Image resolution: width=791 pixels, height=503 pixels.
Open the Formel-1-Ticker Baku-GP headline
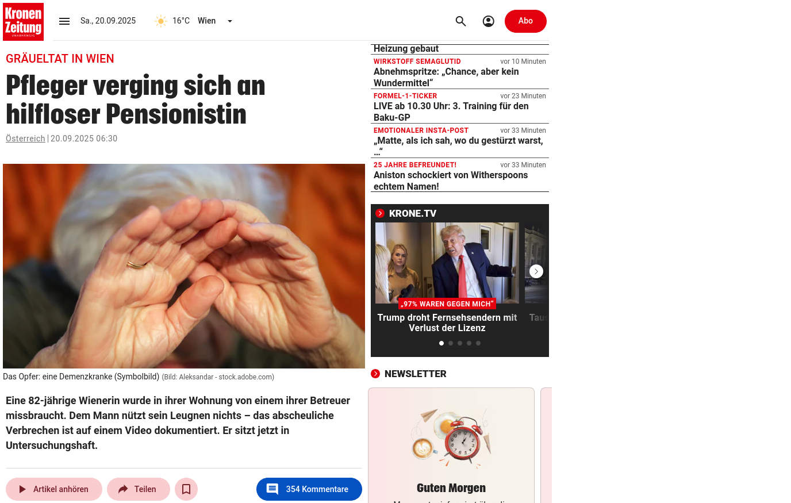click(x=451, y=112)
